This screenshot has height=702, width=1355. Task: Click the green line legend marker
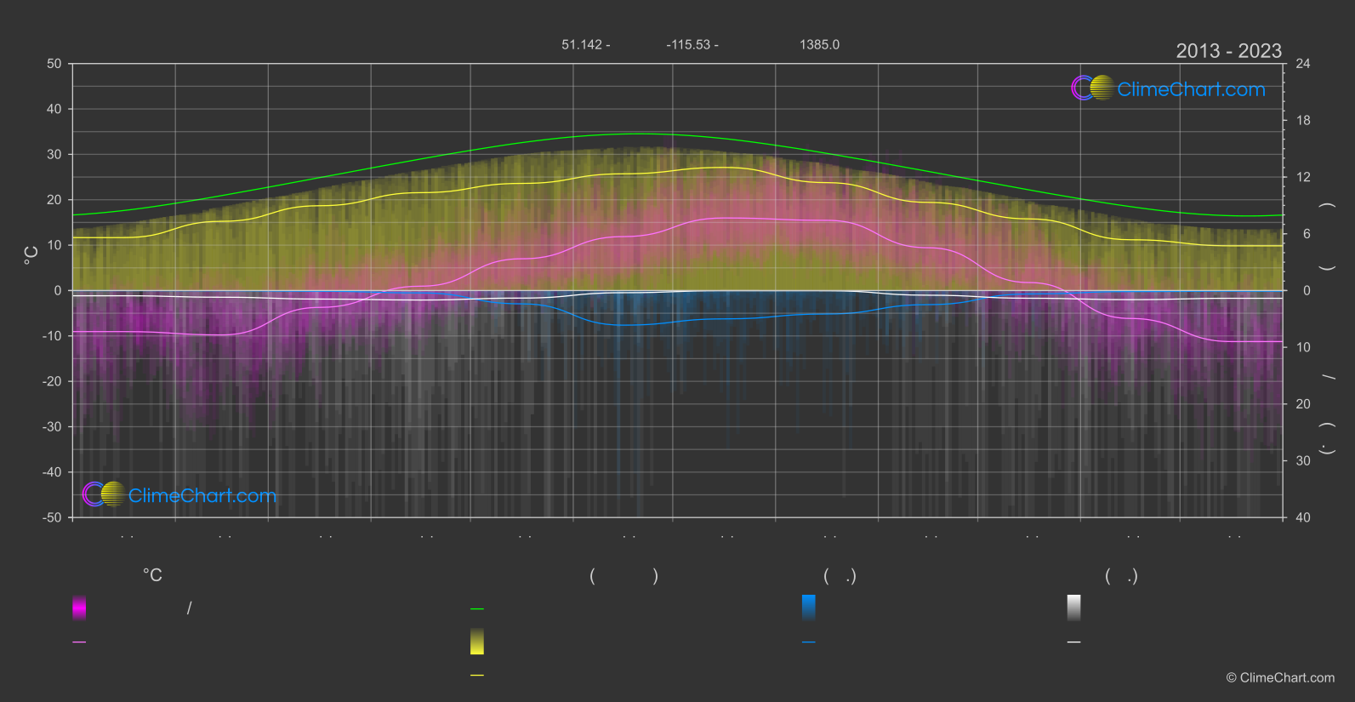coord(477,609)
